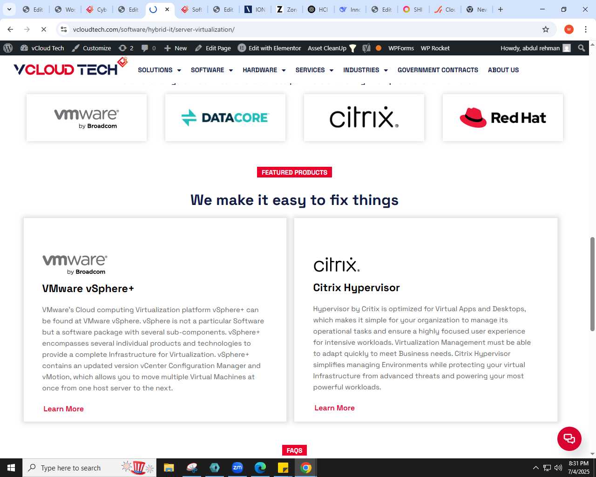Open the volume control in system tray
This screenshot has height=477, width=596.
click(558, 468)
